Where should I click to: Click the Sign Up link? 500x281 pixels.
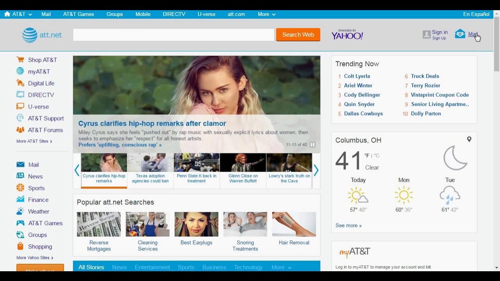tap(439, 38)
